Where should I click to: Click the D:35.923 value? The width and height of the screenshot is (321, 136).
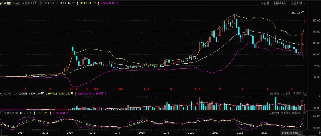coord(42,113)
